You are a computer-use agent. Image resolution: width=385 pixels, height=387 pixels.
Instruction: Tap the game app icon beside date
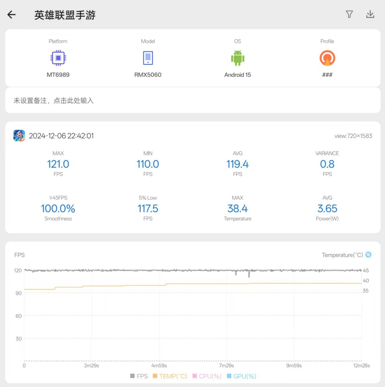pos(19,136)
